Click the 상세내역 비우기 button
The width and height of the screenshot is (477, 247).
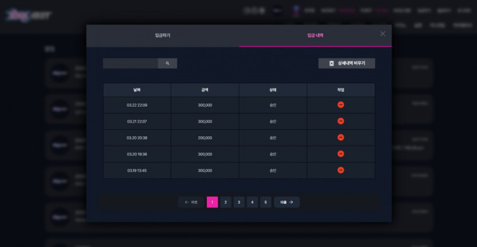347,63
